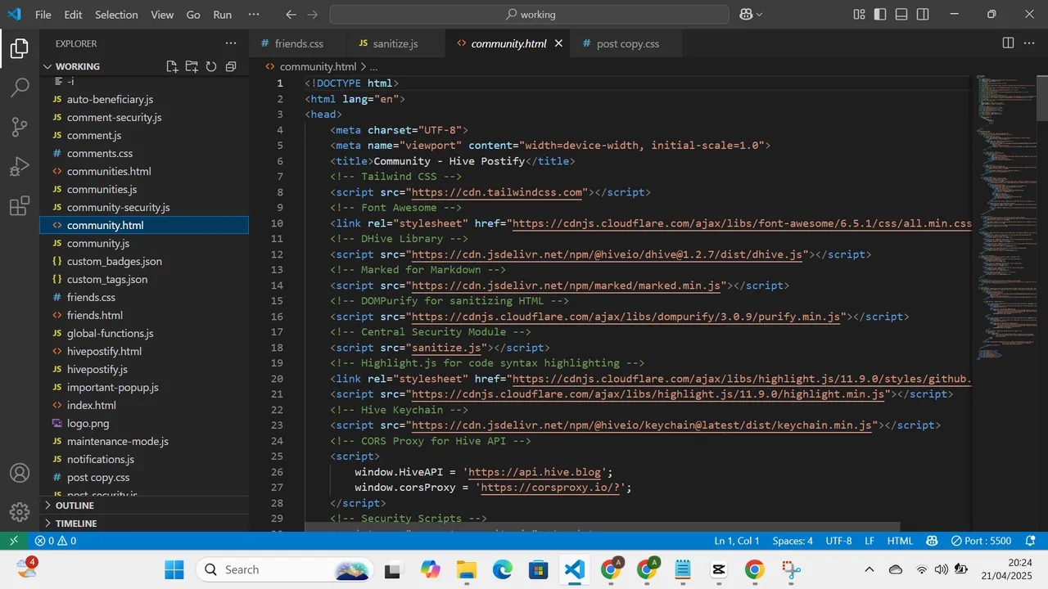
Task: Show errors and warnings in status bar
Action: point(56,541)
